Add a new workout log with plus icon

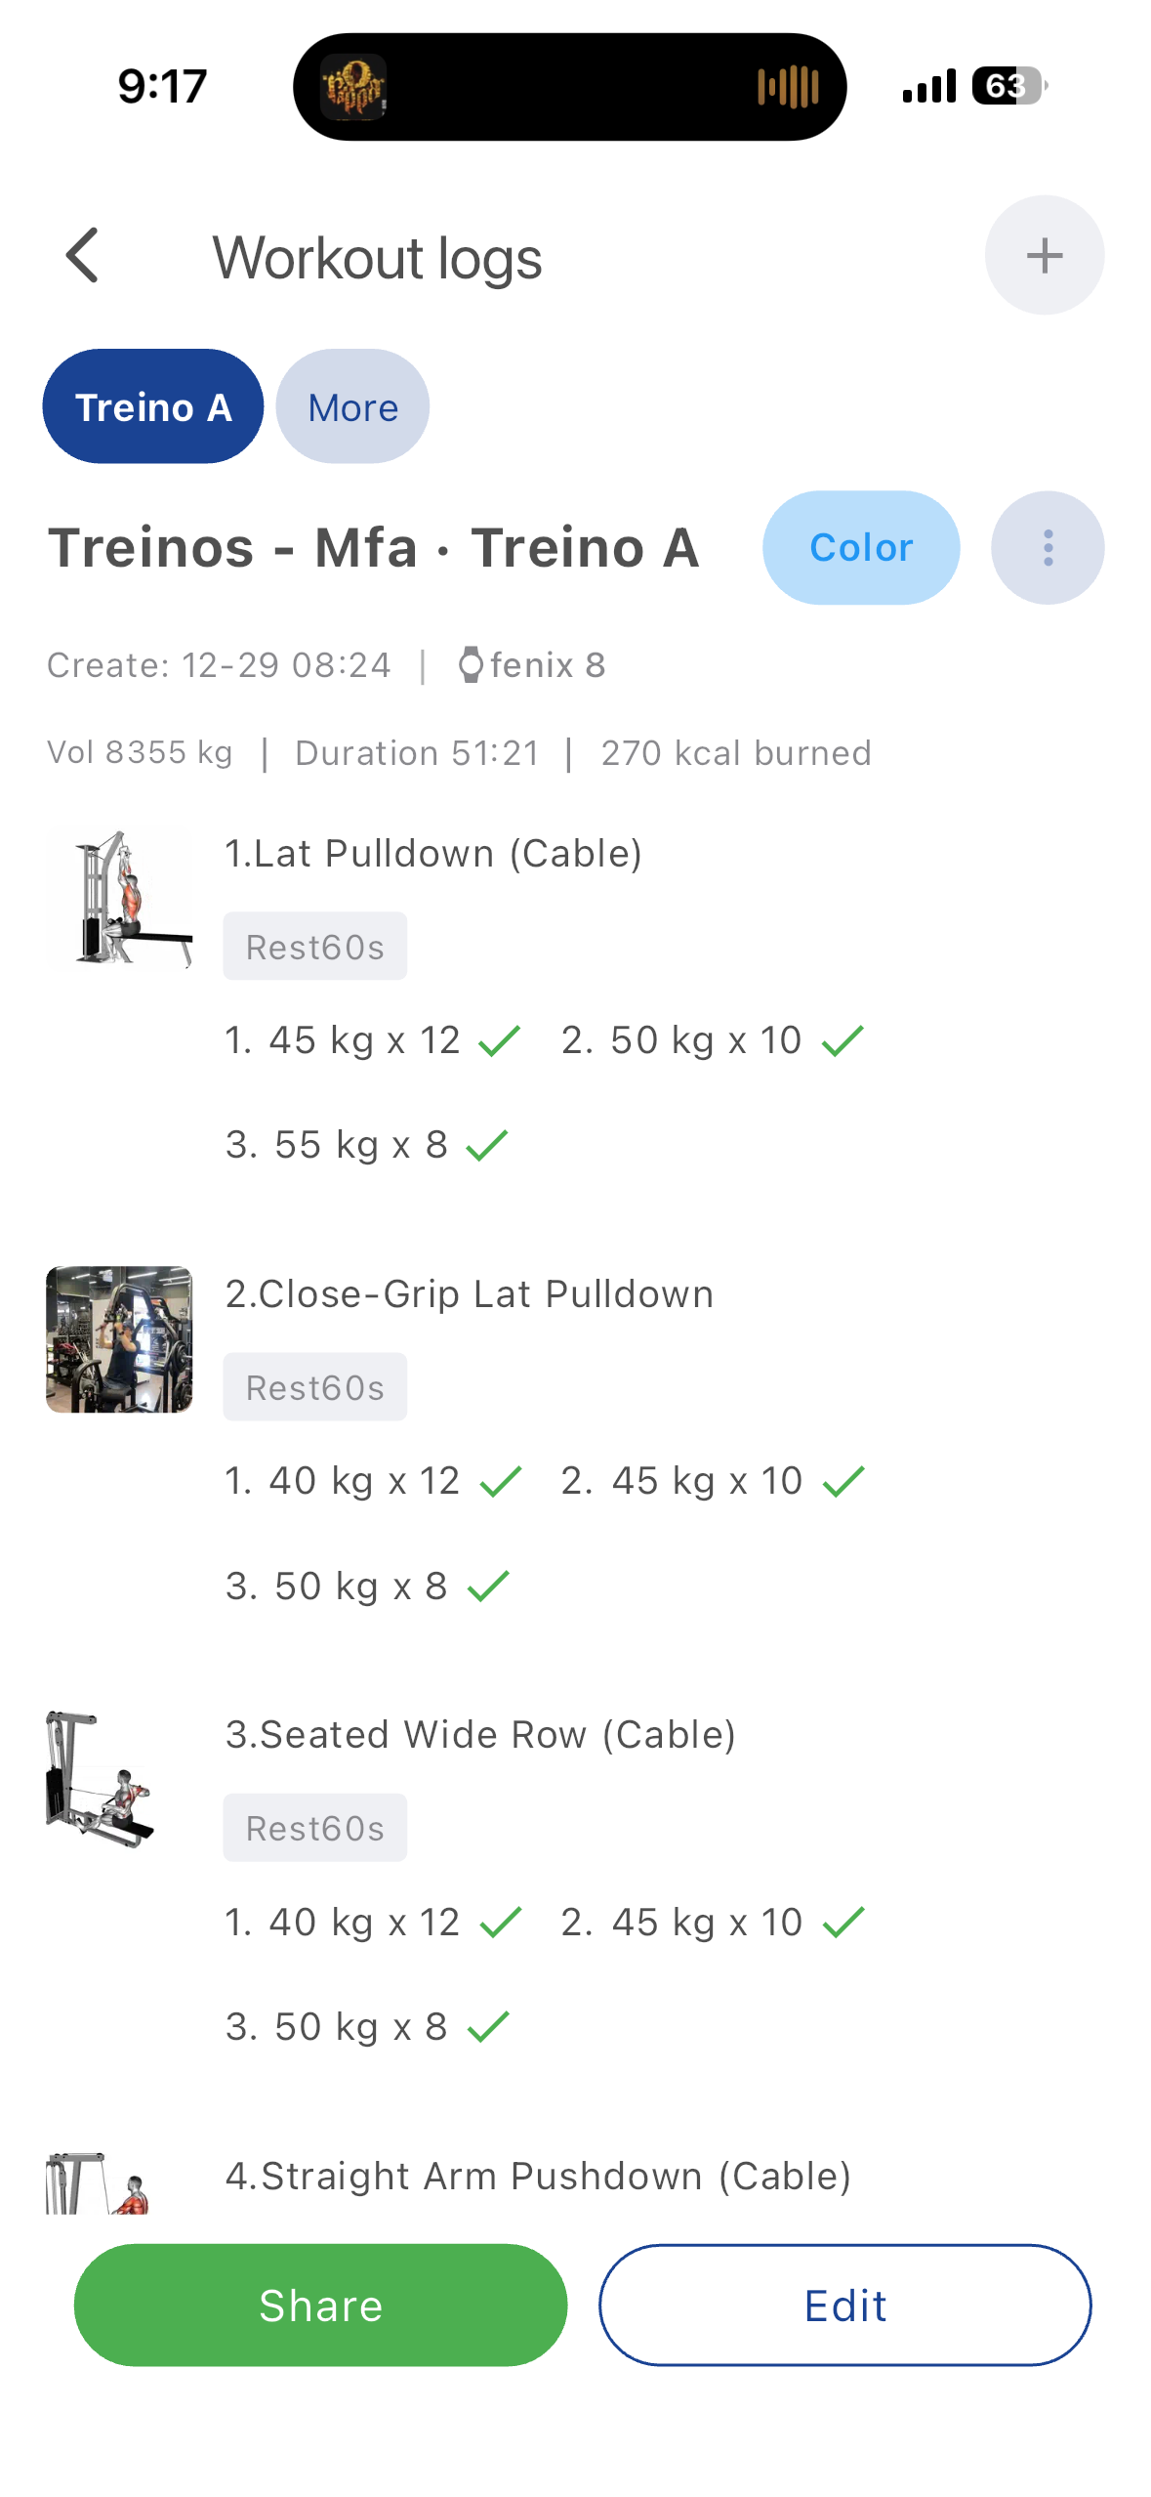[1044, 256]
